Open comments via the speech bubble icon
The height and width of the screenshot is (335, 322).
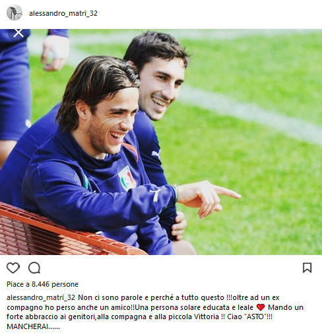tap(34, 268)
